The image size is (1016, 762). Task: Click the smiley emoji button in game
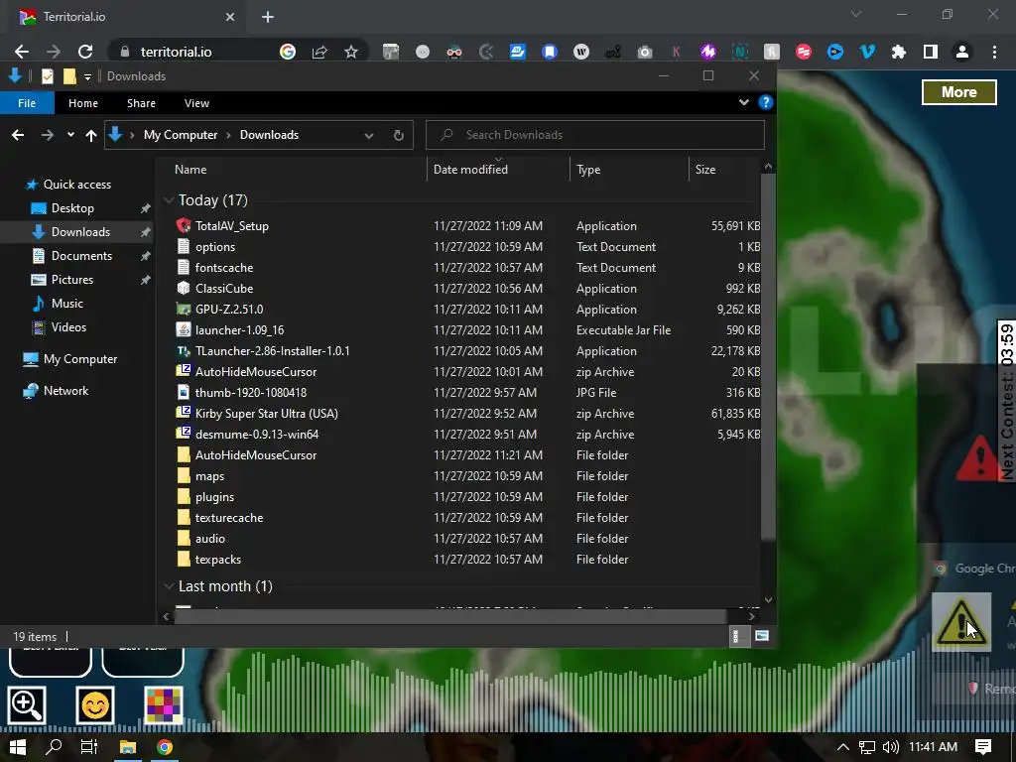[x=95, y=705]
